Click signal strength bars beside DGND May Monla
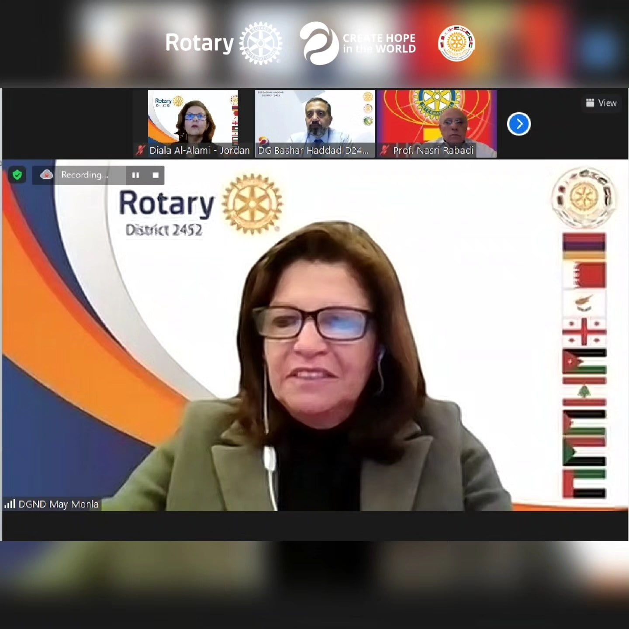The height and width of the screenshot is (629, 629). tap(10, 504)
